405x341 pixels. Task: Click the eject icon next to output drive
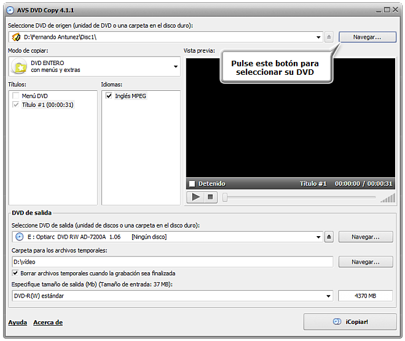pos(329,237)
